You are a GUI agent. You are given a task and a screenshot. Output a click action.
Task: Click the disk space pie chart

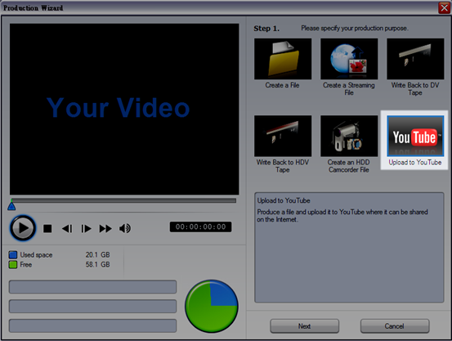[x=212, y=306]
